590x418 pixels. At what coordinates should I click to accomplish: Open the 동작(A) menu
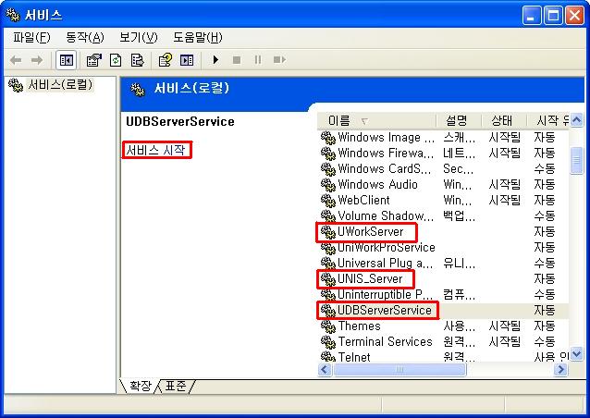85,37
